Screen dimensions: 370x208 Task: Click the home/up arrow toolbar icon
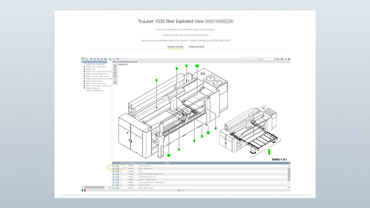(x=95, y=59)
